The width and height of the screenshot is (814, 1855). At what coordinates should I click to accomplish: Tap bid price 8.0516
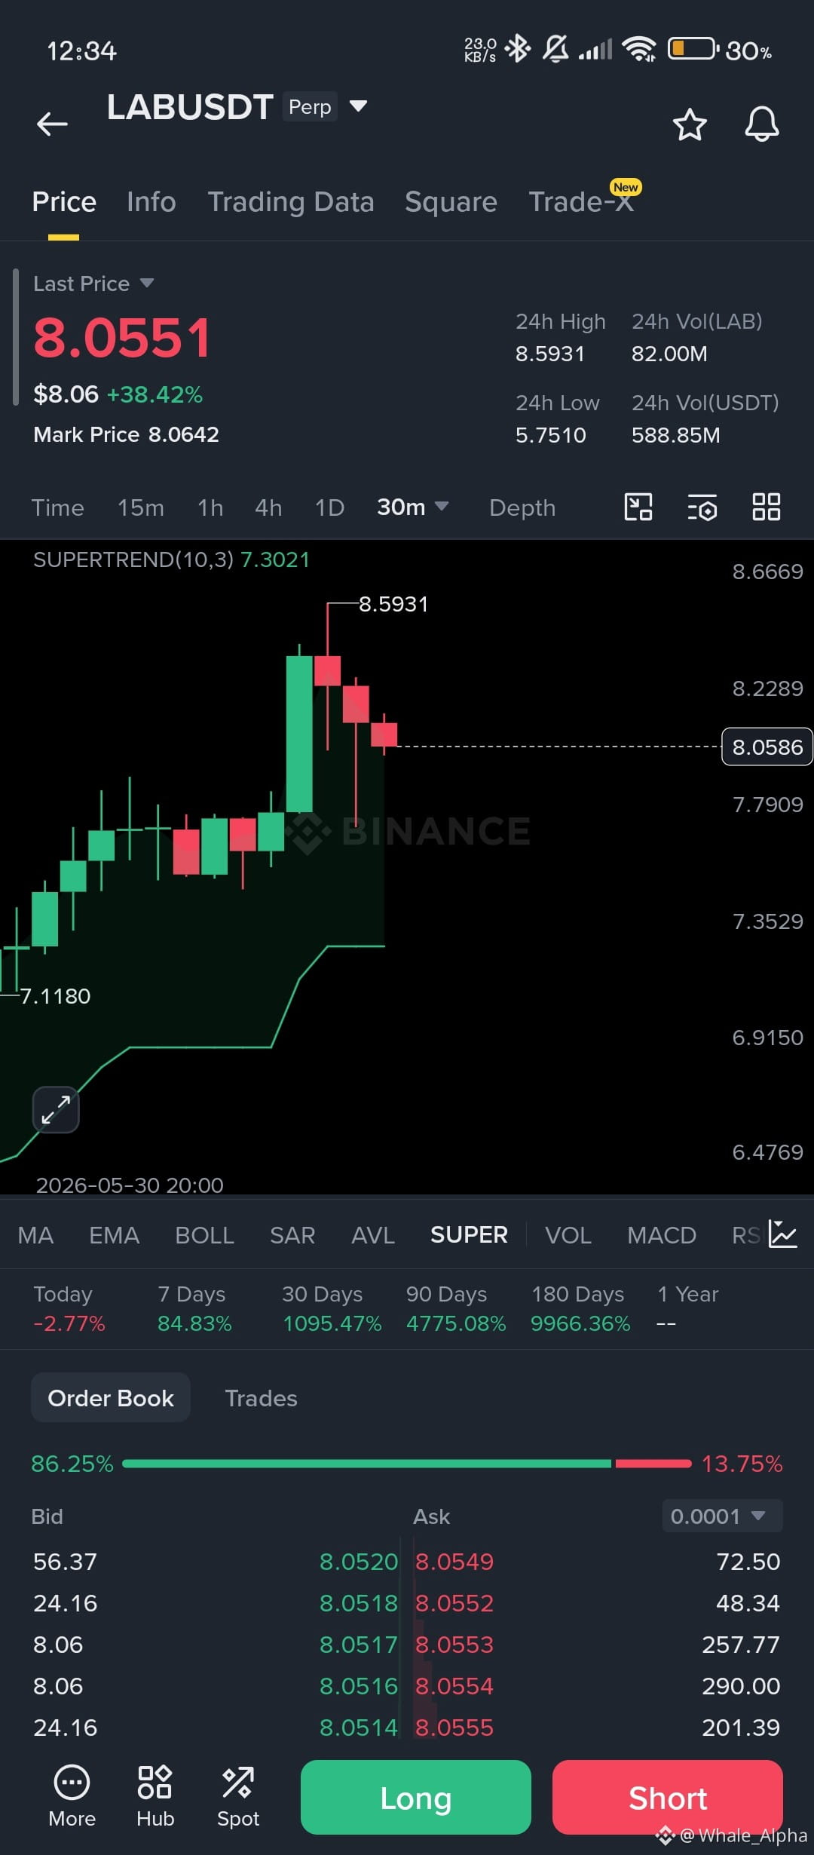pos(359,1686)
